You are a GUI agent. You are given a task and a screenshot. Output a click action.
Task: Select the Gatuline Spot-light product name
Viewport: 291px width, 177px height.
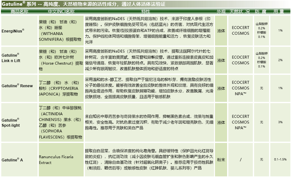tap(10, 123)
